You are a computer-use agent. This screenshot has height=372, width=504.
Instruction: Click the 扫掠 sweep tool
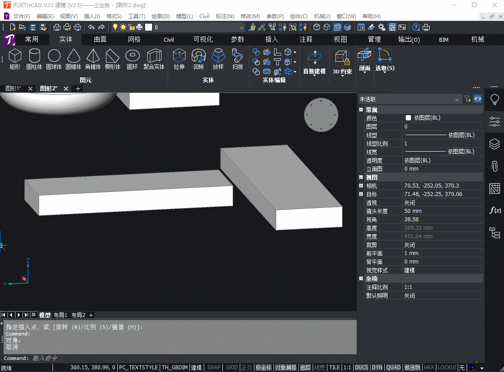point(238,59)
